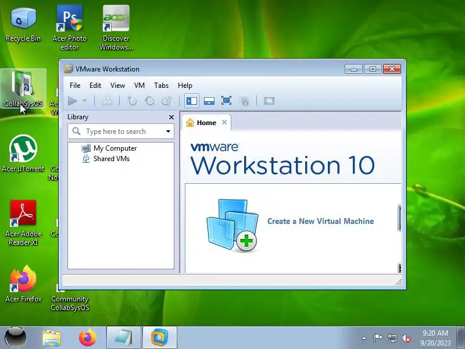Toggle the thumbnail bar view button

coord(209,101)
